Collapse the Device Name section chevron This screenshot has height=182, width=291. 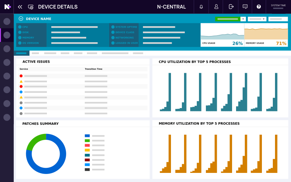(21, 19)
